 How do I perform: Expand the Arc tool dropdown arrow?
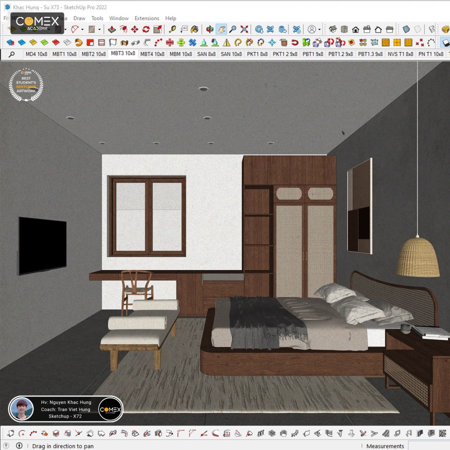pyautogui.click(x=82, y=29)
